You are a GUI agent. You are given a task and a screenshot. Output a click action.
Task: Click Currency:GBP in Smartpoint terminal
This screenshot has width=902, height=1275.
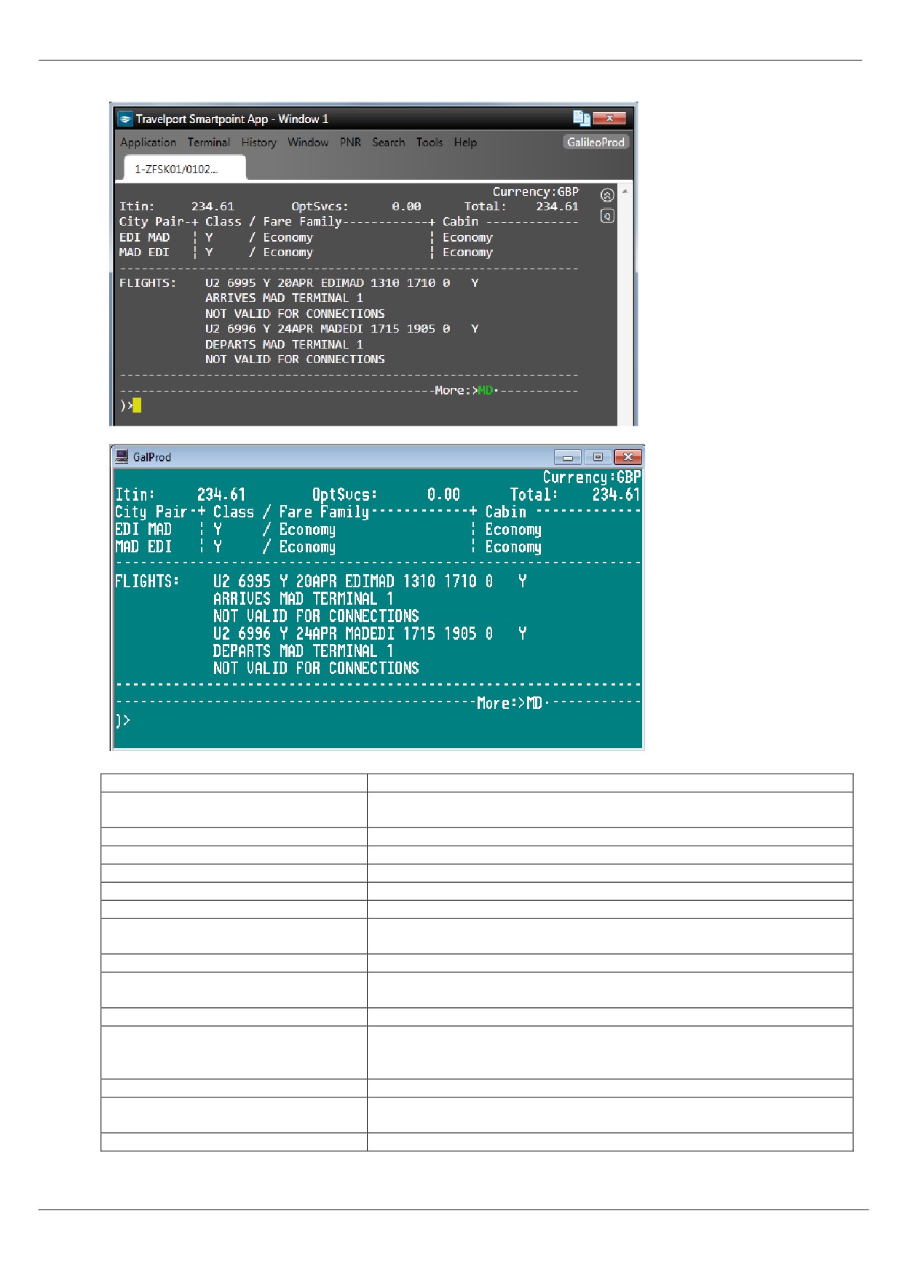536,191
